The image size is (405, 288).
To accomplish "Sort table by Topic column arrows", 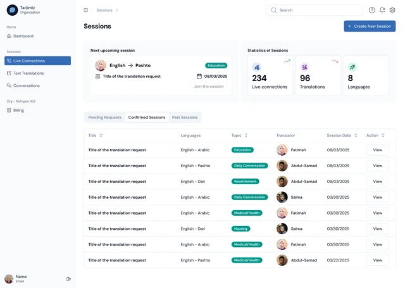I will 246,135.
